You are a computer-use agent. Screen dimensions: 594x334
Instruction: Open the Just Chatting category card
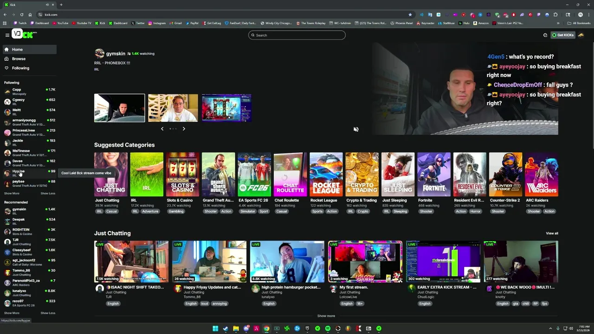tap(110, 174)
